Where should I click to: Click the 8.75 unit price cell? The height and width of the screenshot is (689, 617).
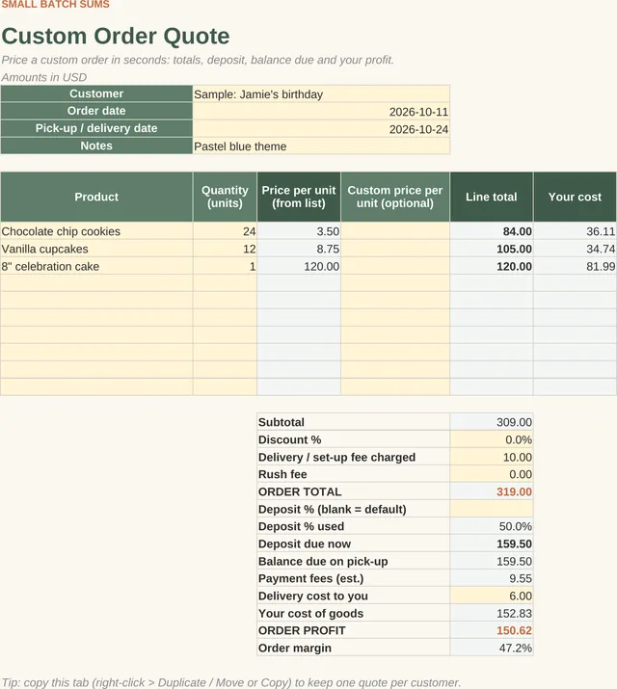[299, 249]
